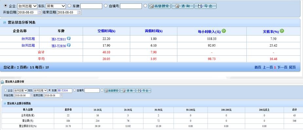
Task: Open top 车队 dropdown showing 所有
Action: (56, 6)
